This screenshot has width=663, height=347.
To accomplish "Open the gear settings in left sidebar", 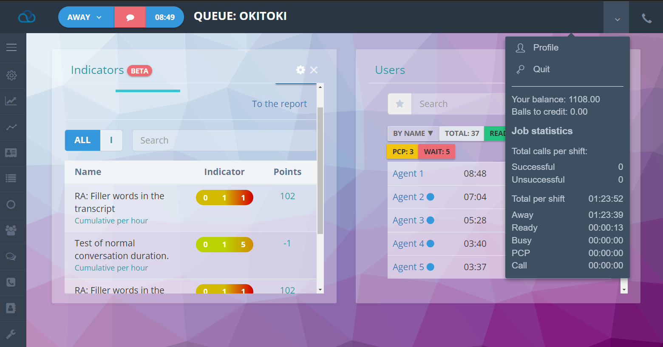I will pos(11,76).
